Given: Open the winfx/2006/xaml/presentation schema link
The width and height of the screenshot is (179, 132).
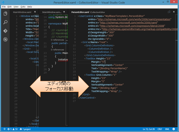Looking at the screenshot, I should click(134, 19).
